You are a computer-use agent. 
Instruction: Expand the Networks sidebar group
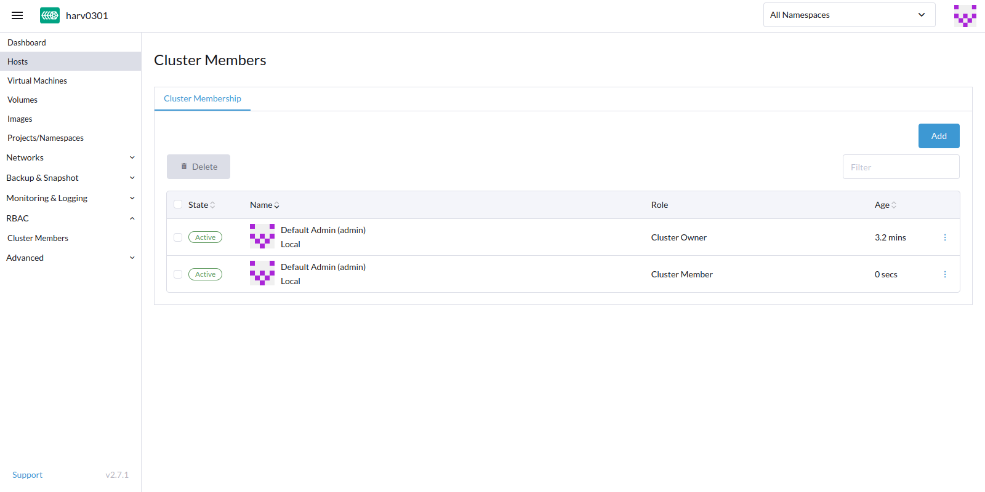pyautogui.click(x=70, y=157)
